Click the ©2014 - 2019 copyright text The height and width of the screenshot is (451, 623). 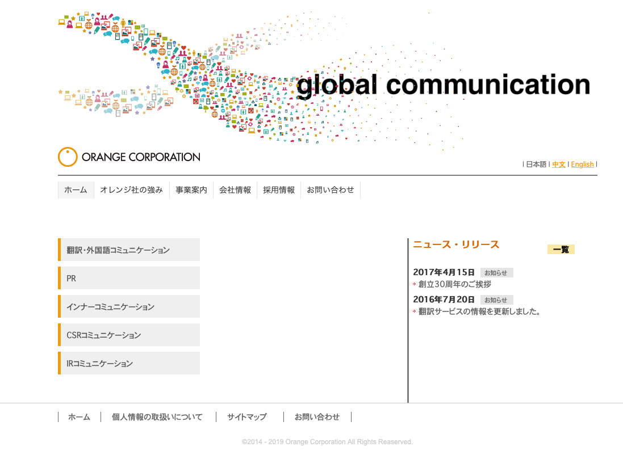point(327,442)
